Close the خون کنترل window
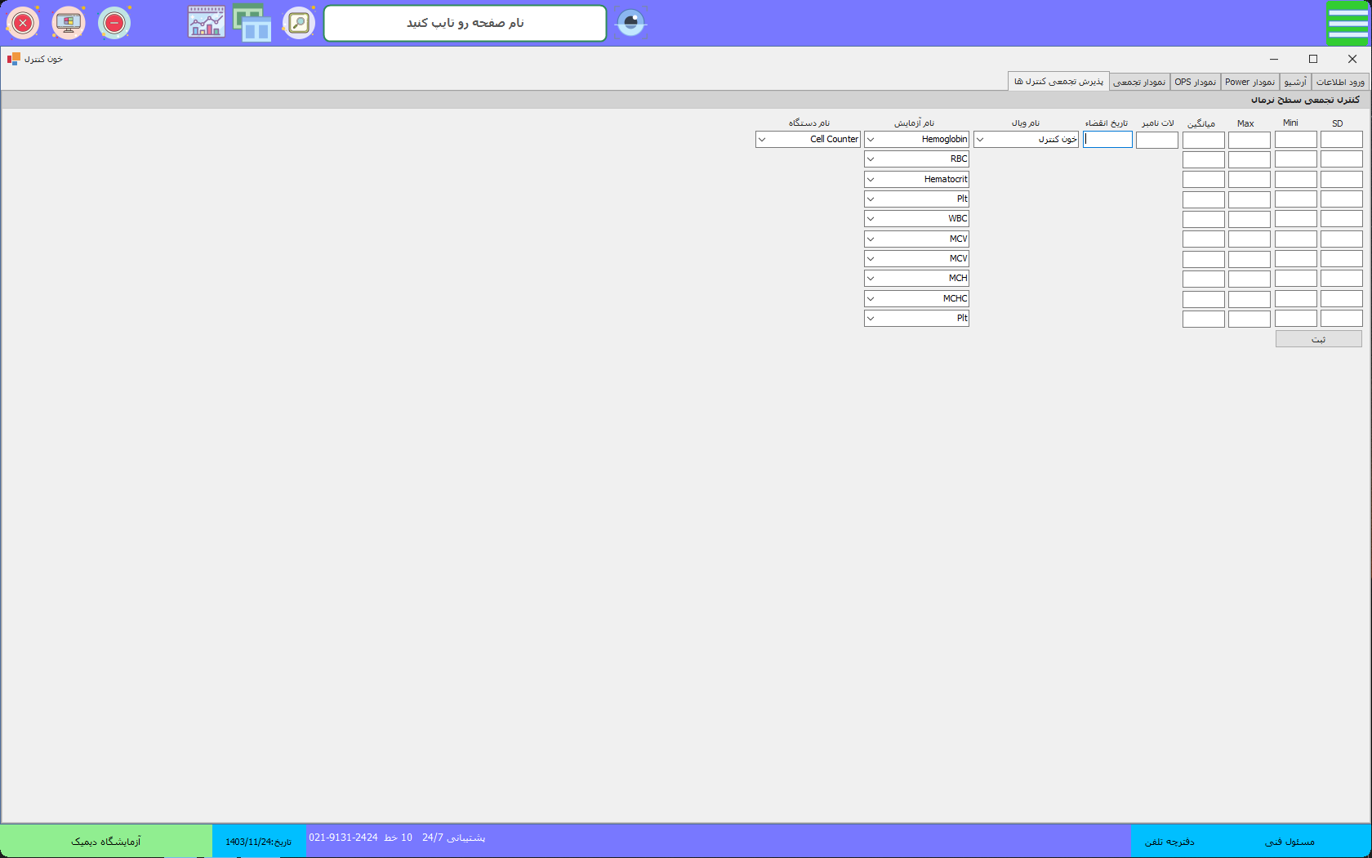This screenshot has width=1372, height=858. click(1352, 59)
